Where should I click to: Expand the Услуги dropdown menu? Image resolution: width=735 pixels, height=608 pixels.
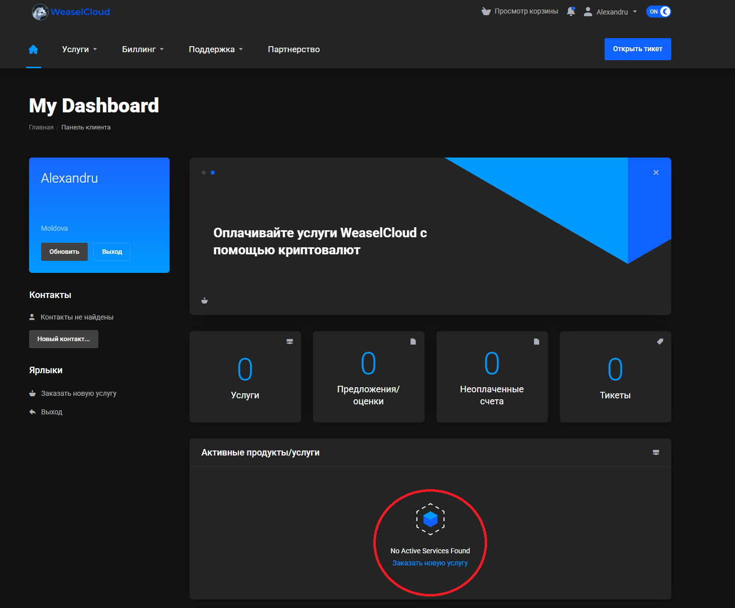pos(79,49)
